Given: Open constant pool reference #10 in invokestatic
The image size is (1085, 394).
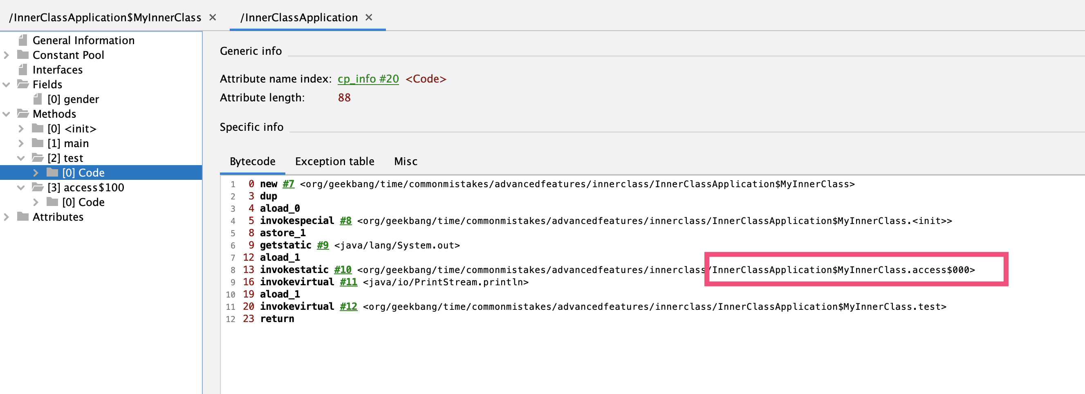Looking at the screenshot, I should click(x=343, y=270).
